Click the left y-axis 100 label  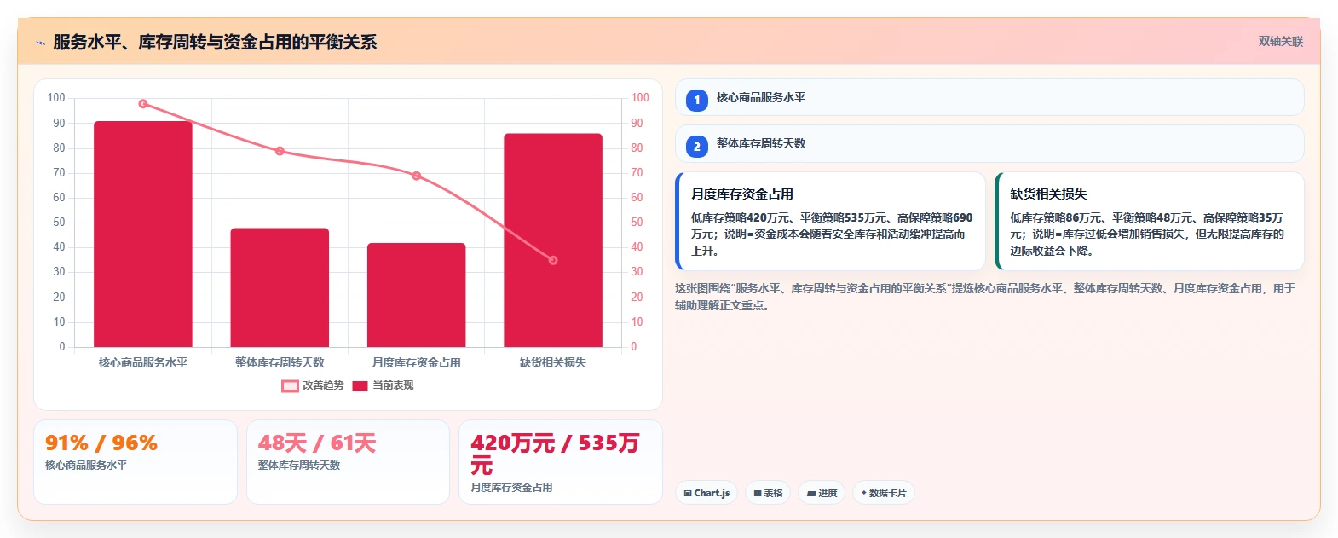click(56, 98)
